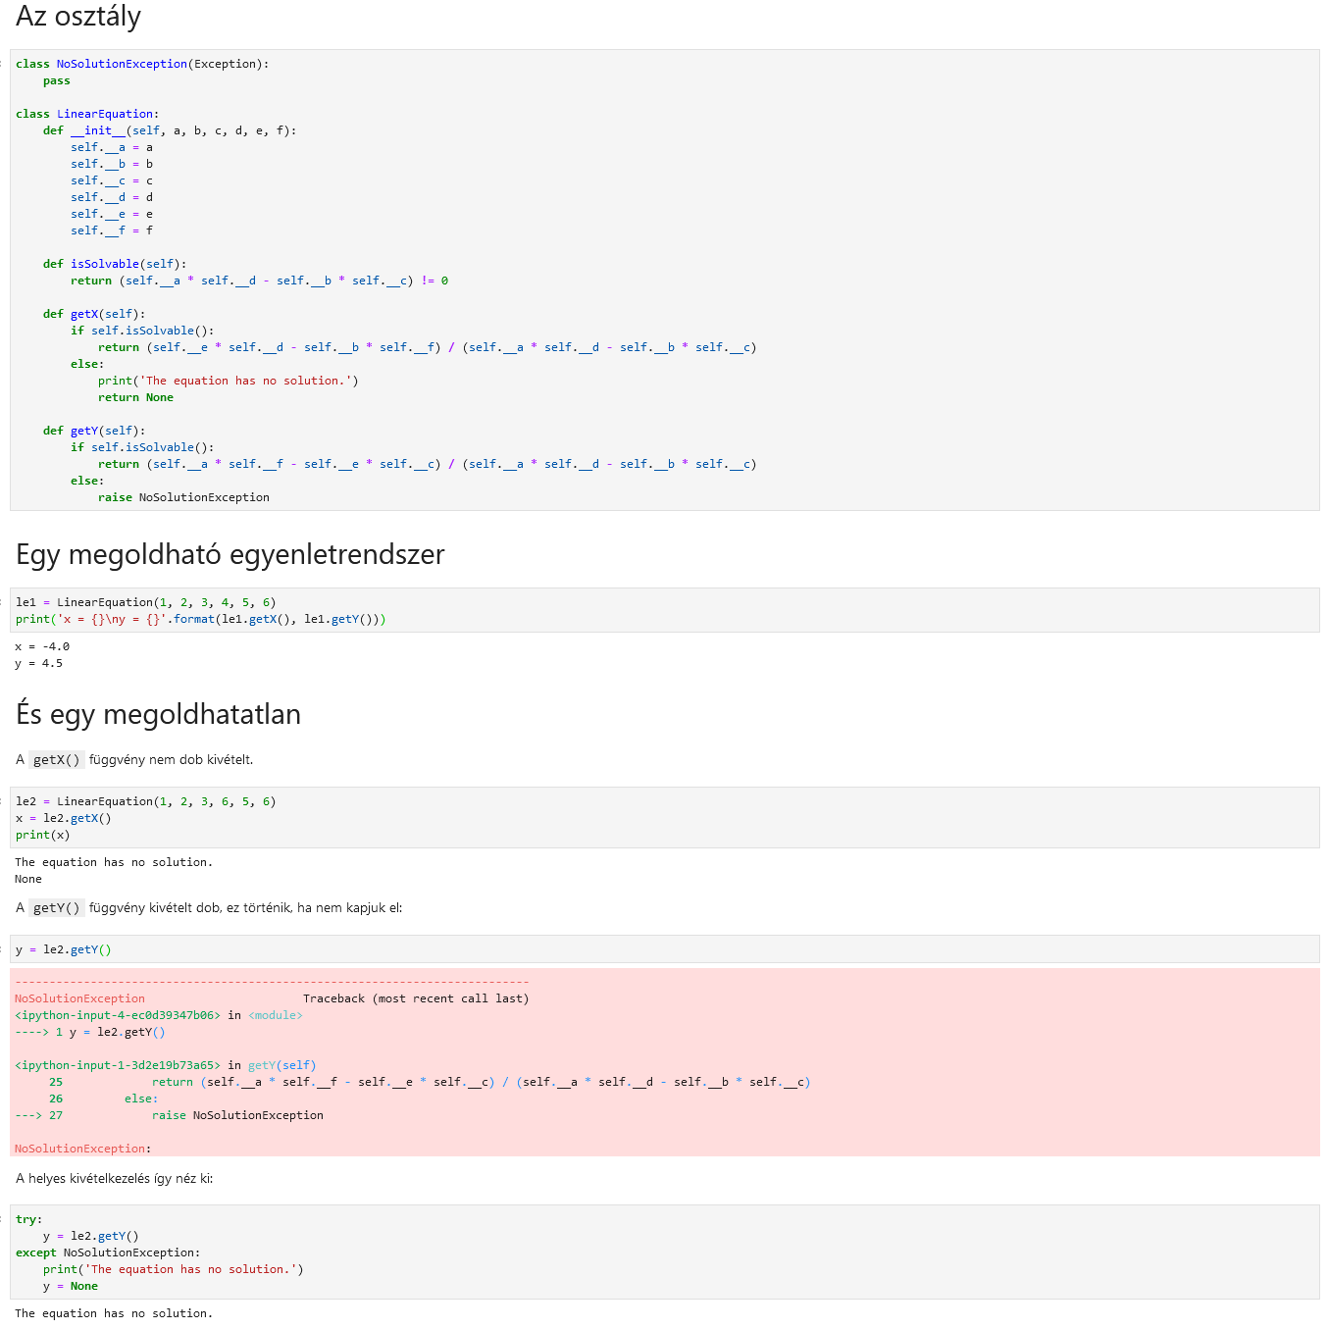The width and height of the screenshot is (1328, 1329).
Task: Place cursor on the 'def isSolvable(self)' line
Action: [x=115, y=264]
